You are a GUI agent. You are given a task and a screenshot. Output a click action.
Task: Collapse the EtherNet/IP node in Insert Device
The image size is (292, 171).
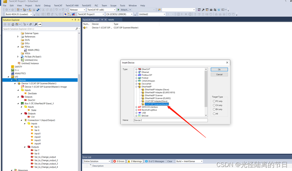[x=136, y=87]
